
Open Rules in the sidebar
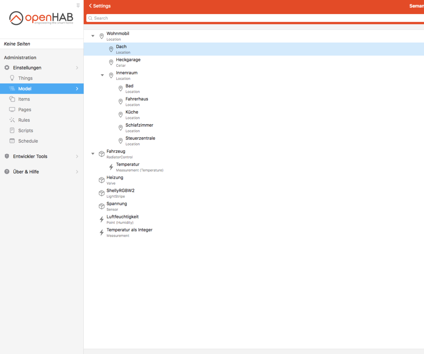pos(42,120)
